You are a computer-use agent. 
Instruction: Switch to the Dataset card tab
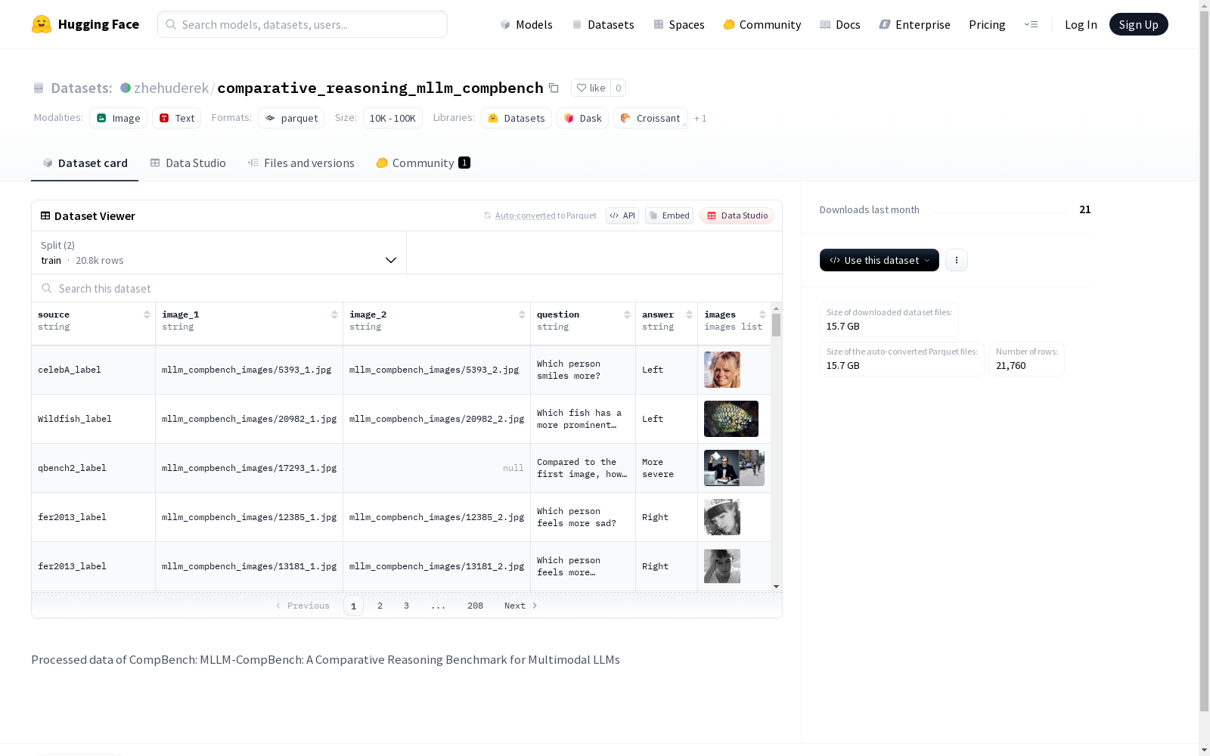point(85,163)
